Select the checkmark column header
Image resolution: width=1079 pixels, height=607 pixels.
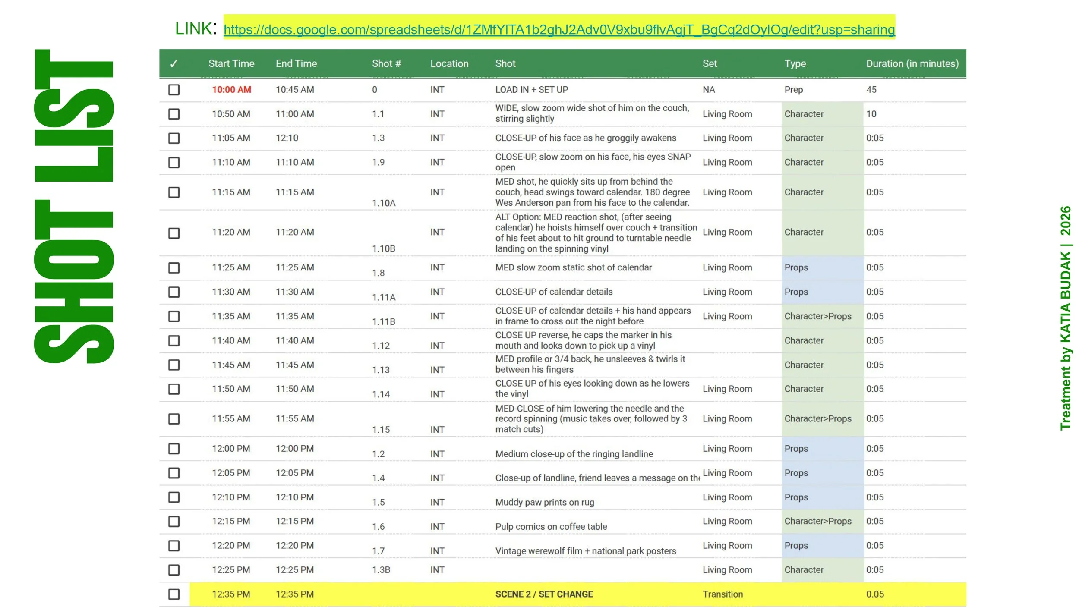click(173, 63)
